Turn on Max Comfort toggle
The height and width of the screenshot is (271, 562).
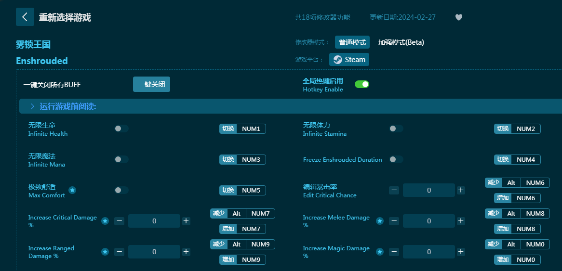point(121,190)
